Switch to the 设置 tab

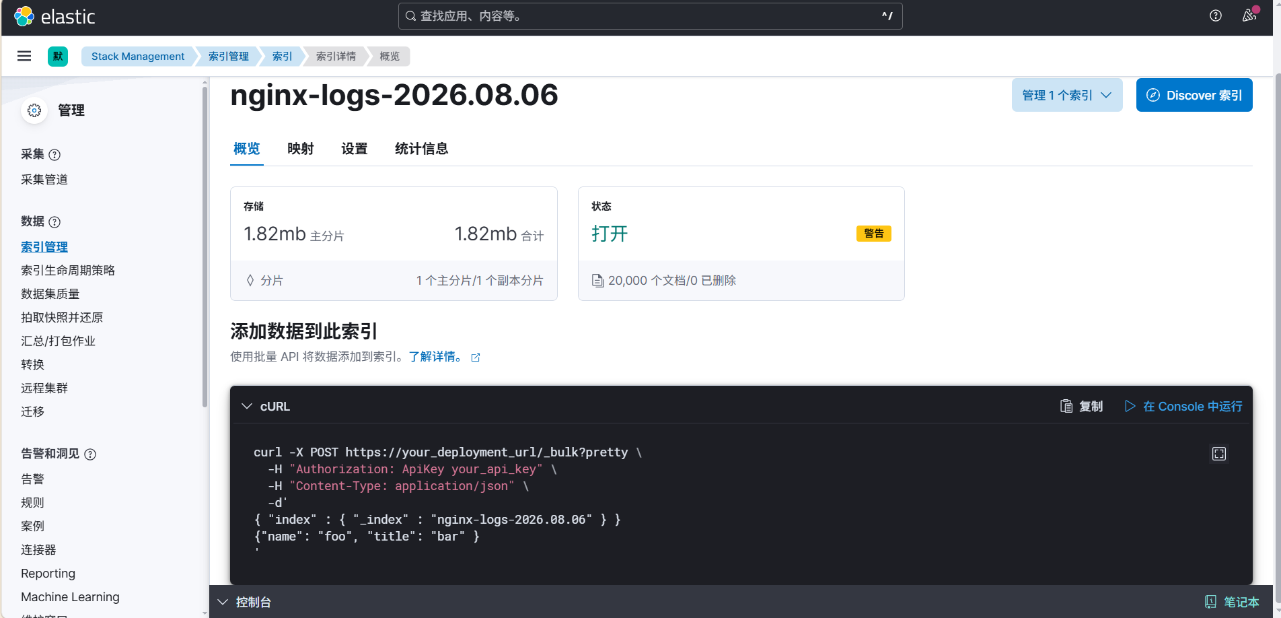[x=355, y=149]
